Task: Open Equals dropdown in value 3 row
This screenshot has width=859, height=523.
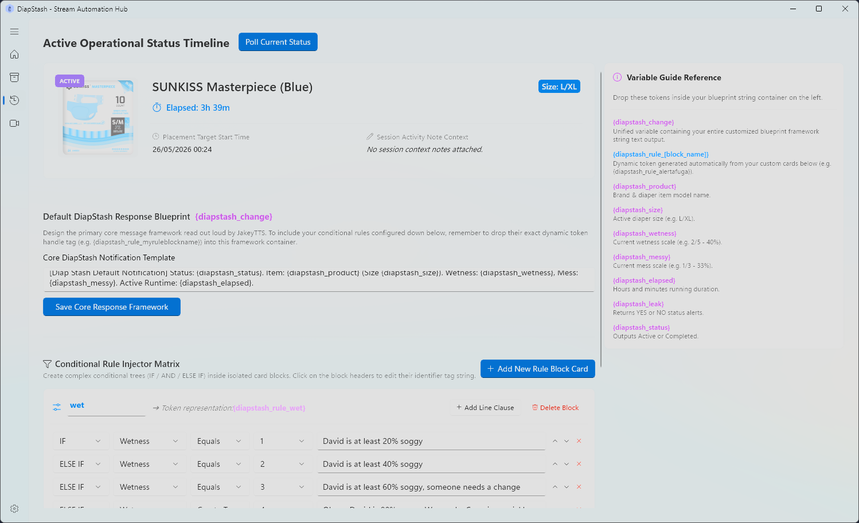Action: 220,487
